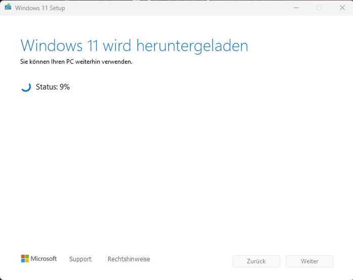This screenshot has width=353, height=280.
Task: Click the Weiter button
Action: [x=310, y=261]
